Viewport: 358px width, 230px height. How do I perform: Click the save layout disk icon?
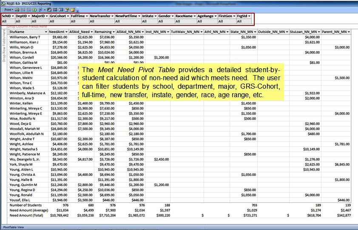[x=49, y=10]
